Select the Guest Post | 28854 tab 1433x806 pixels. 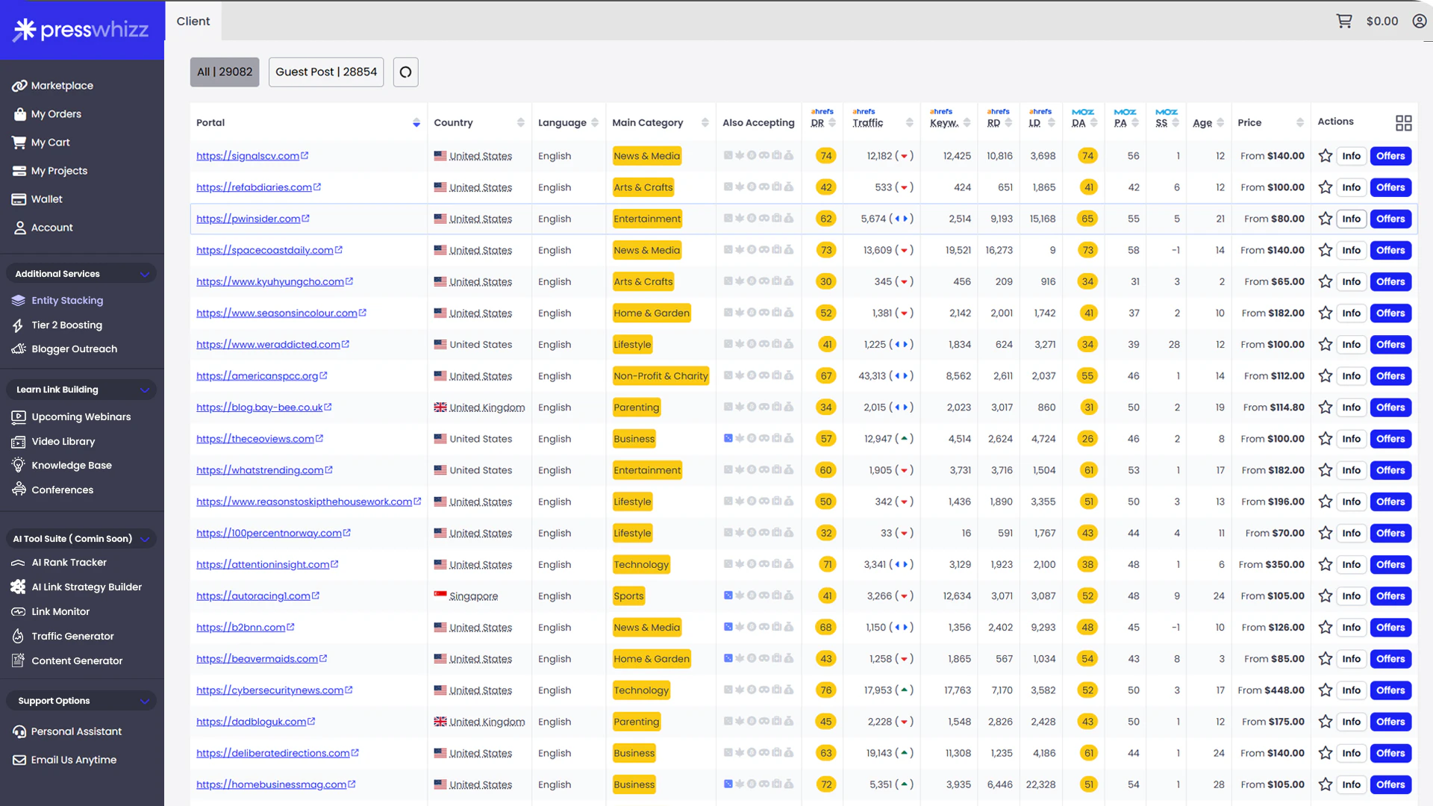point(326,72)
